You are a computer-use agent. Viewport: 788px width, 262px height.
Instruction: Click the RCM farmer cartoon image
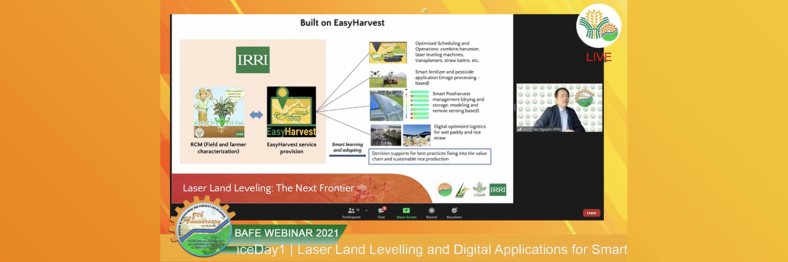coord(219,113)
